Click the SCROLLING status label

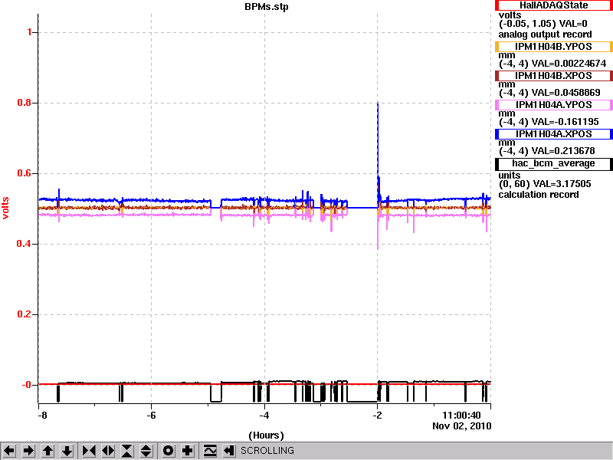coord(267,451)
